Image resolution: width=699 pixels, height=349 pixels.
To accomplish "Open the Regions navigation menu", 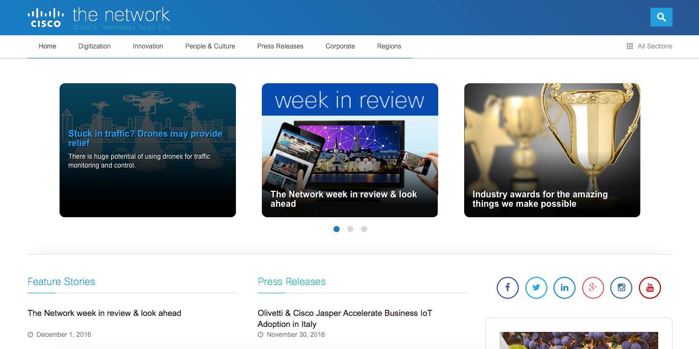I will [x=389, y=46].
